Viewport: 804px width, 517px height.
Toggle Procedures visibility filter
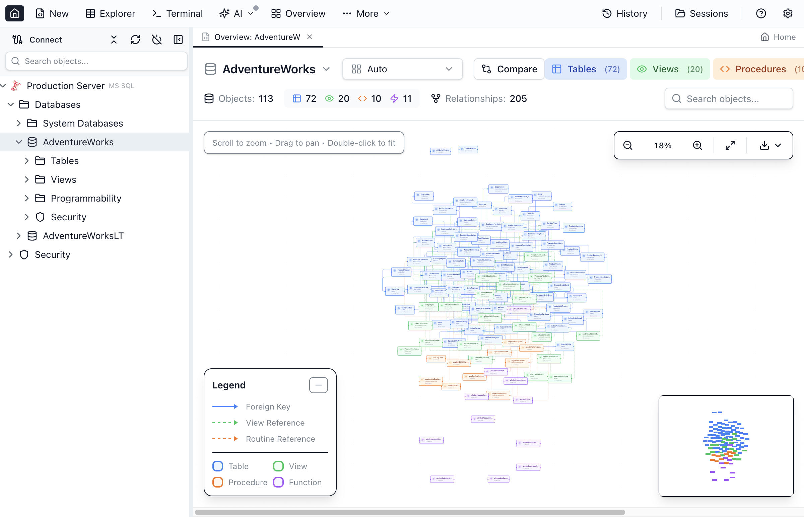tap(760, 69)
